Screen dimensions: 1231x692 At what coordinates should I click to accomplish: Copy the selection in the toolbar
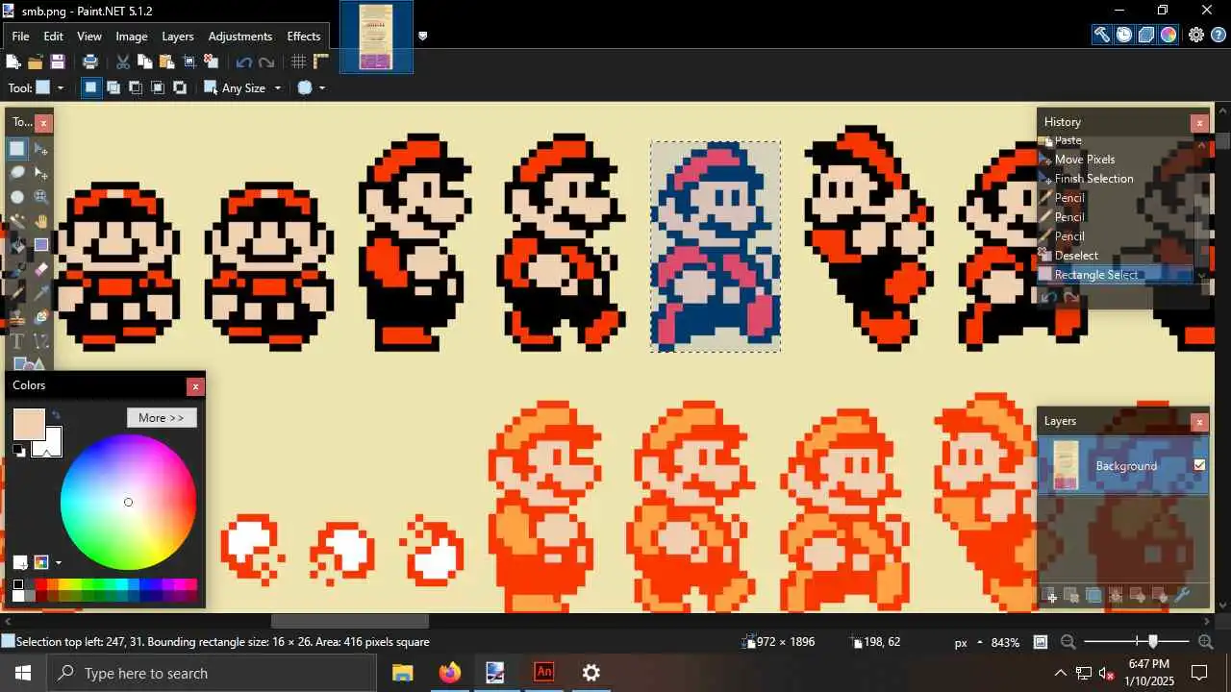click(x=145, y=62)
